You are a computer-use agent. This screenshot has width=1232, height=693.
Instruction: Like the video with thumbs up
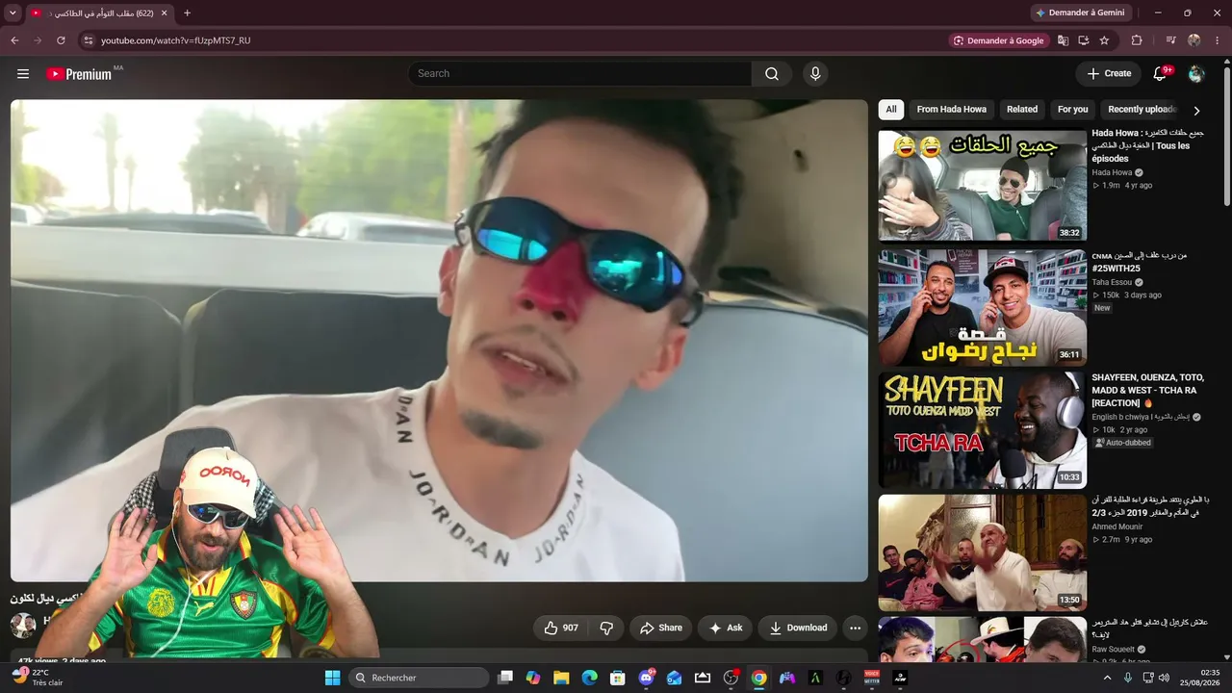(561, 628)
